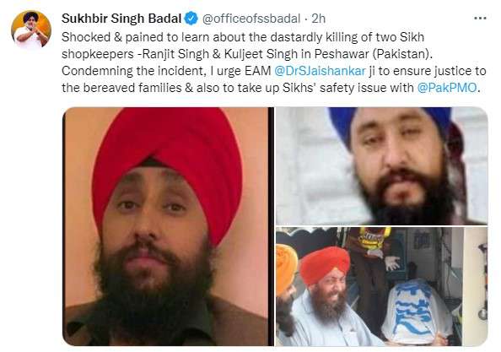Click the black divider between left and right photos
Screen dimensions: 501x352
coord(272,226)
